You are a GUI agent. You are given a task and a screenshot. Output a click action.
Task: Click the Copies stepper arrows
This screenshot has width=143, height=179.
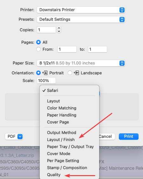[x=59, y=30]
